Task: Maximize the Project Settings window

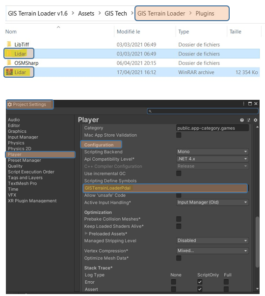Action: coord(250,104)
